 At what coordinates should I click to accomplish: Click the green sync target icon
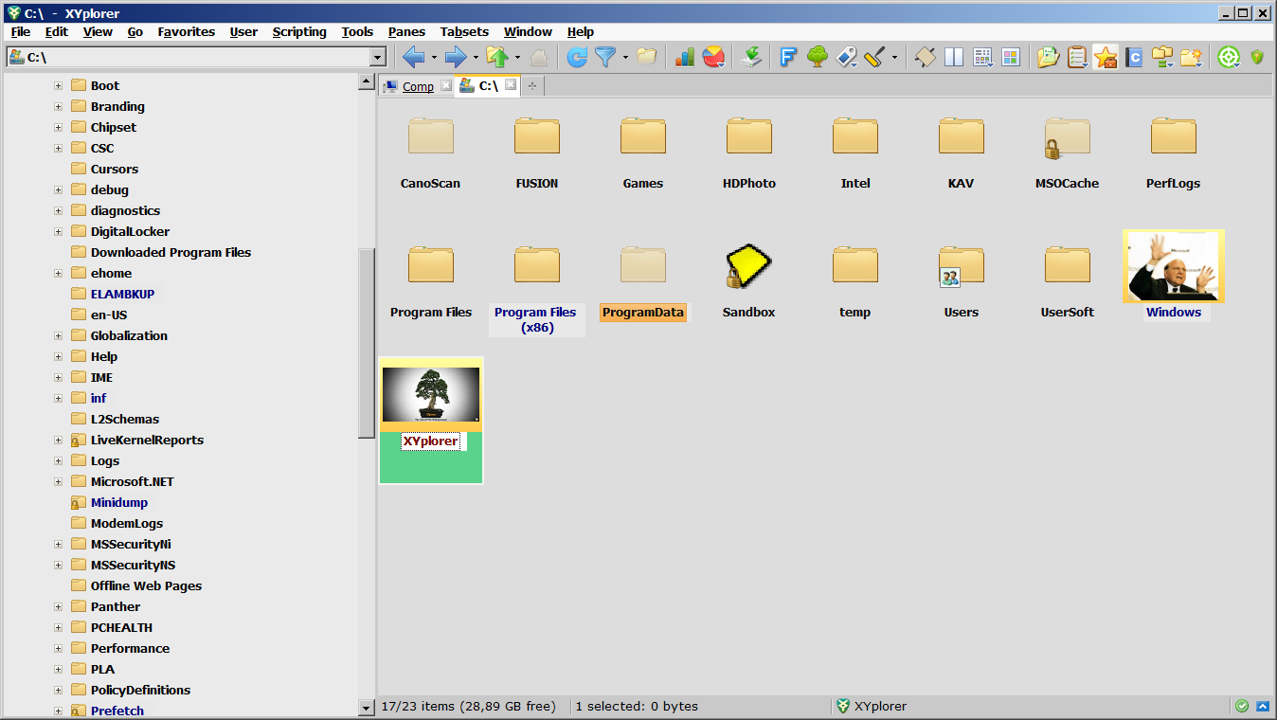(1229, 57)
